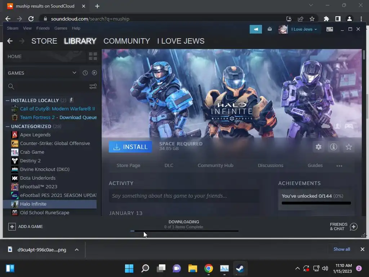Open the Community Hub link

pos(215,165)
